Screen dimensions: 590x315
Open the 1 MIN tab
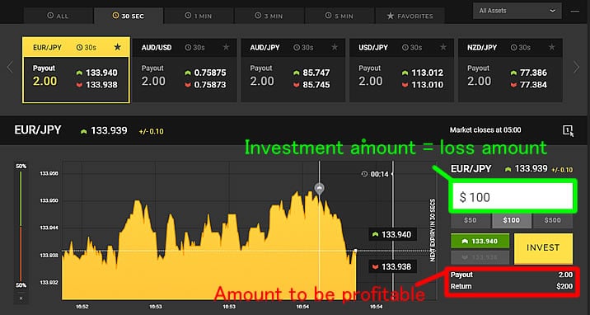tap(199, 16)
